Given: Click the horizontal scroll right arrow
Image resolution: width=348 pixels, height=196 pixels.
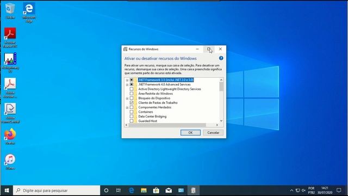Looking at the screenshot, I should [217, 125].
